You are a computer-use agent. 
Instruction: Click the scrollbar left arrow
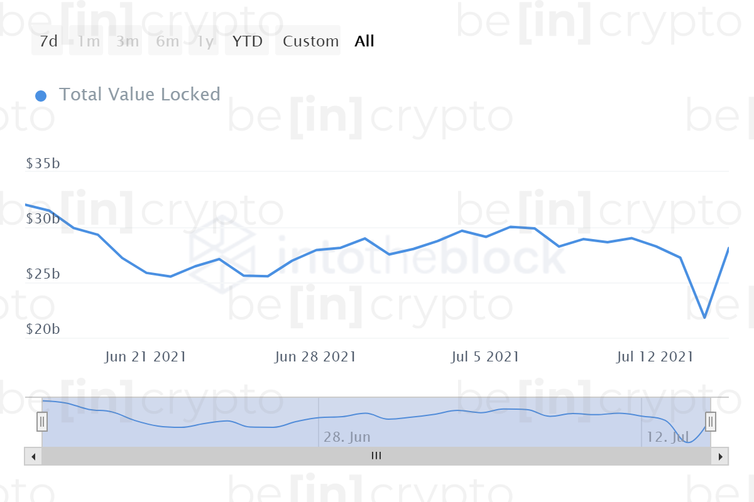tap(33, 456)
